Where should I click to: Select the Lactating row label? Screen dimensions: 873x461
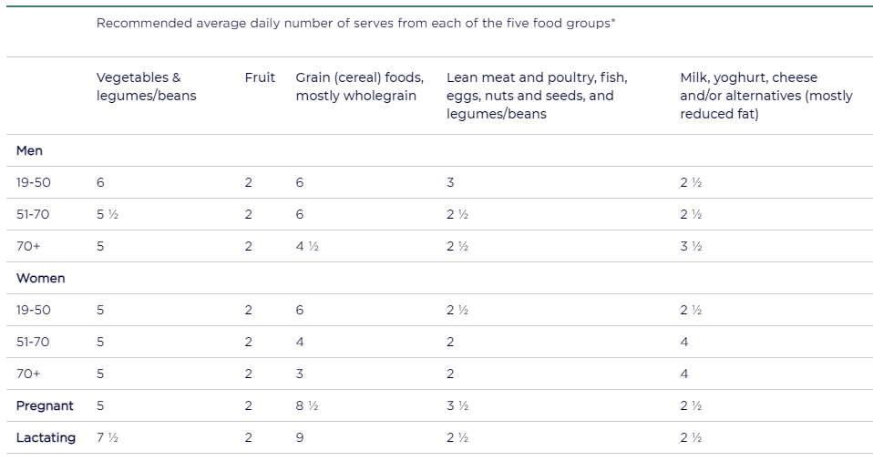point(46,437)
